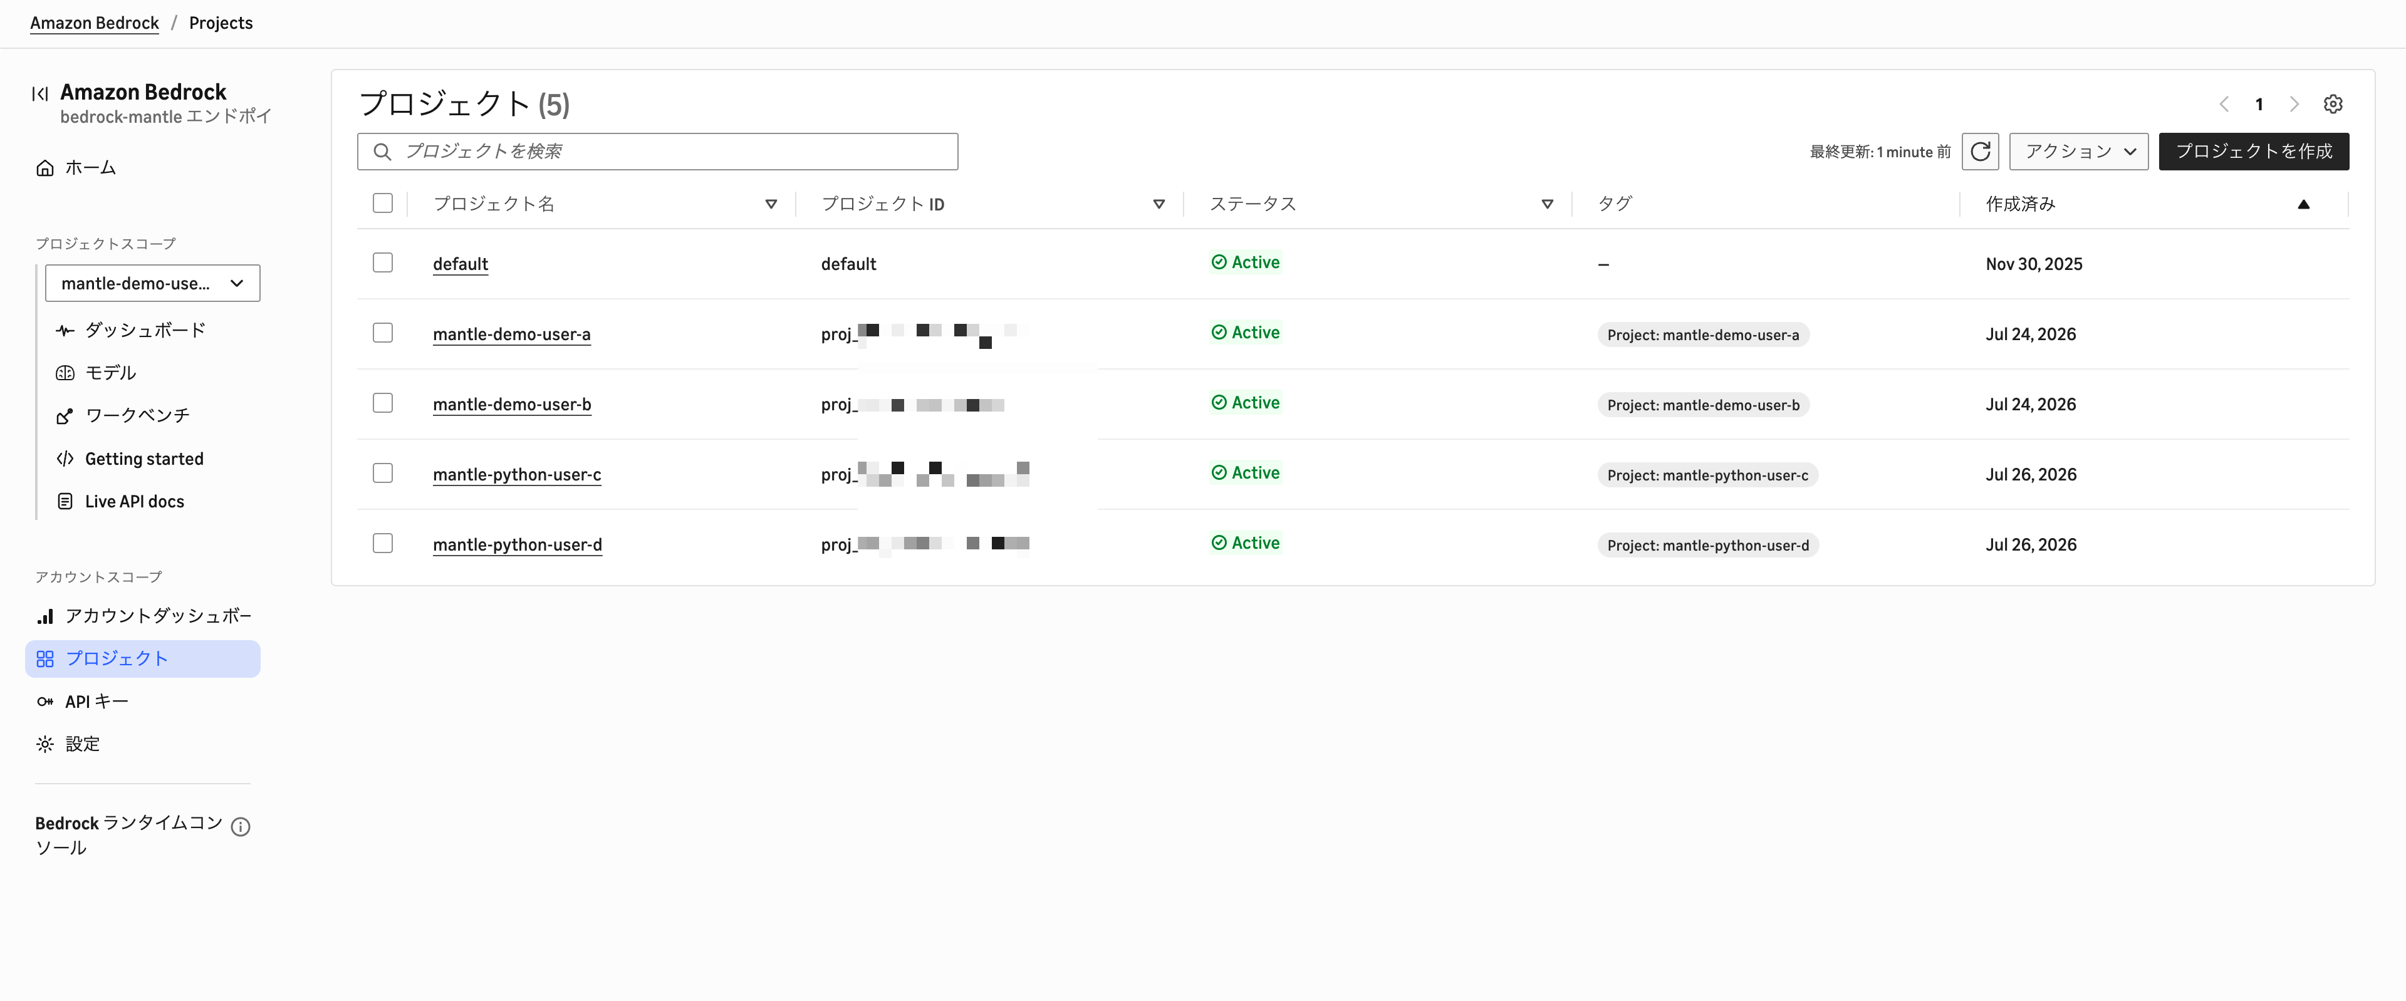Open the mantle-python-user-c project link

[x=516, y=474]
